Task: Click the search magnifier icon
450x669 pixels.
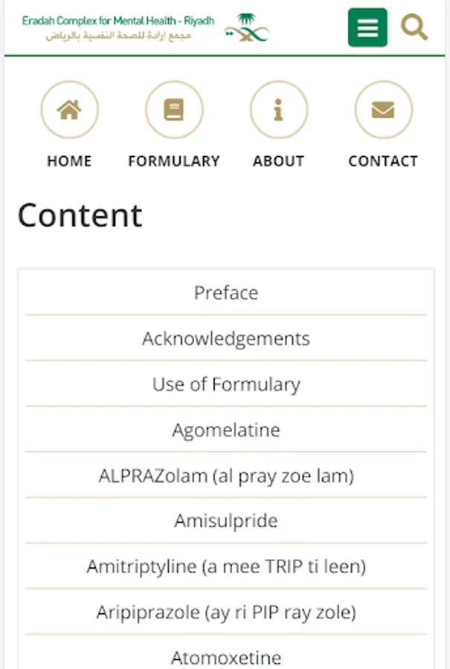Action: pos(414,28)
